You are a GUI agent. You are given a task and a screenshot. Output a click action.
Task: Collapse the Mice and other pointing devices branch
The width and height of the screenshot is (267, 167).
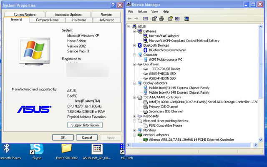click(x=134, y=121)
